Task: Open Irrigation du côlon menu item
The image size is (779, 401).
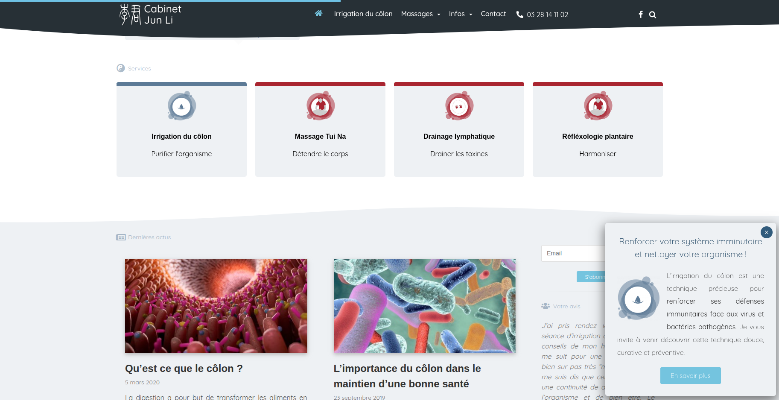Action: pos(363,14)
